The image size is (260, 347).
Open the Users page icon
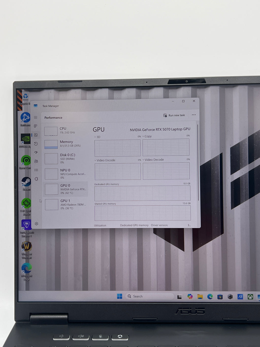36,161
